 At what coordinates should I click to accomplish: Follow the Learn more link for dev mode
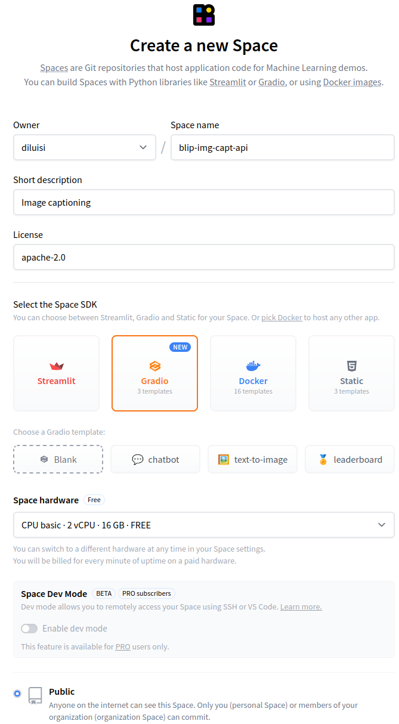(301, 607)
